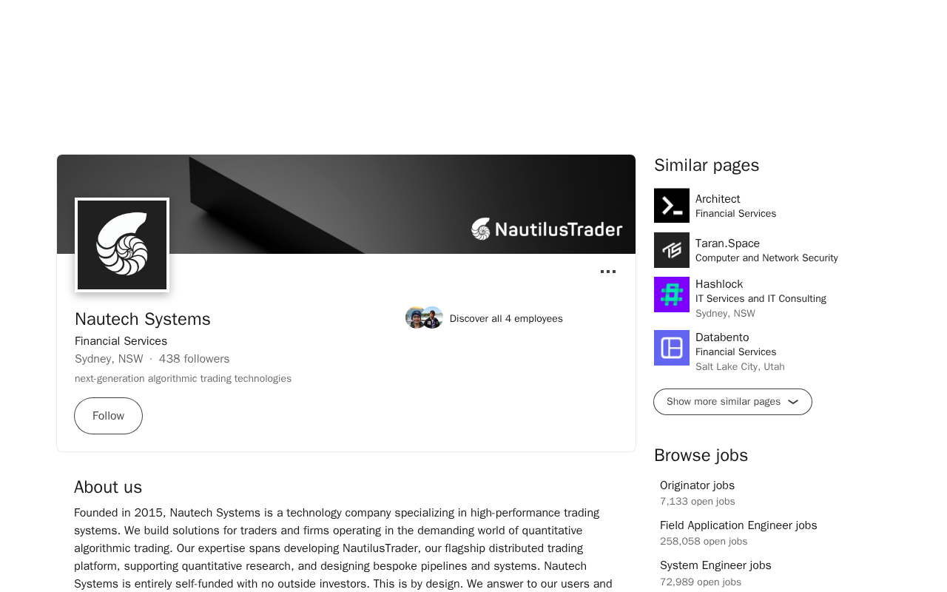Open the Hashlock similar page
The width and height of the screenshot is (947, 592).
719,284
